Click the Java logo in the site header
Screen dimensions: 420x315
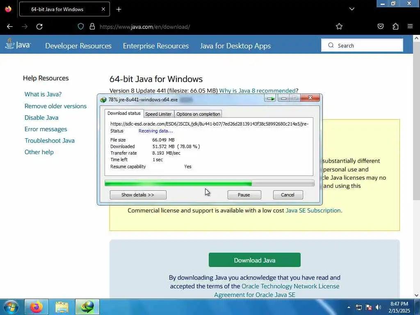18,44
